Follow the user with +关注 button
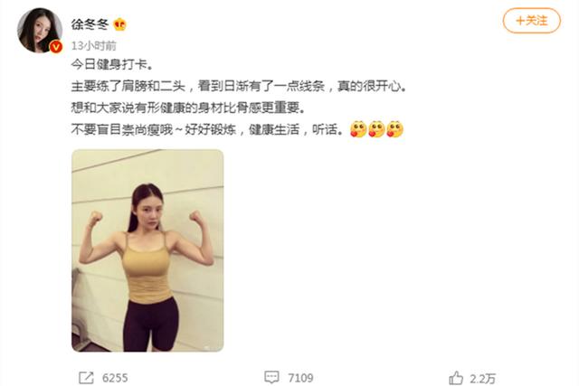Image resolution: width=579 pixels, height=386 pixels. (x=532, y=21)
